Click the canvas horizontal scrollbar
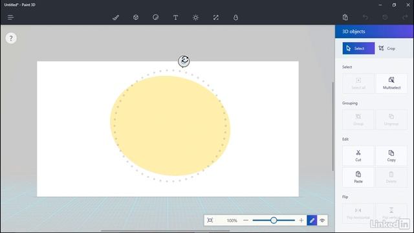This screenshot has height=233, width=414. pyautogui.click(x=165, y=230)
